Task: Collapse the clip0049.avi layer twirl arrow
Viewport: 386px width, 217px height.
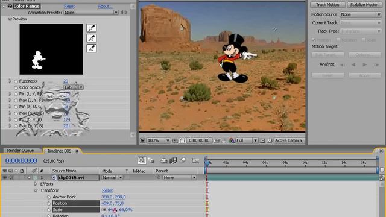Action: click(29, 177)
